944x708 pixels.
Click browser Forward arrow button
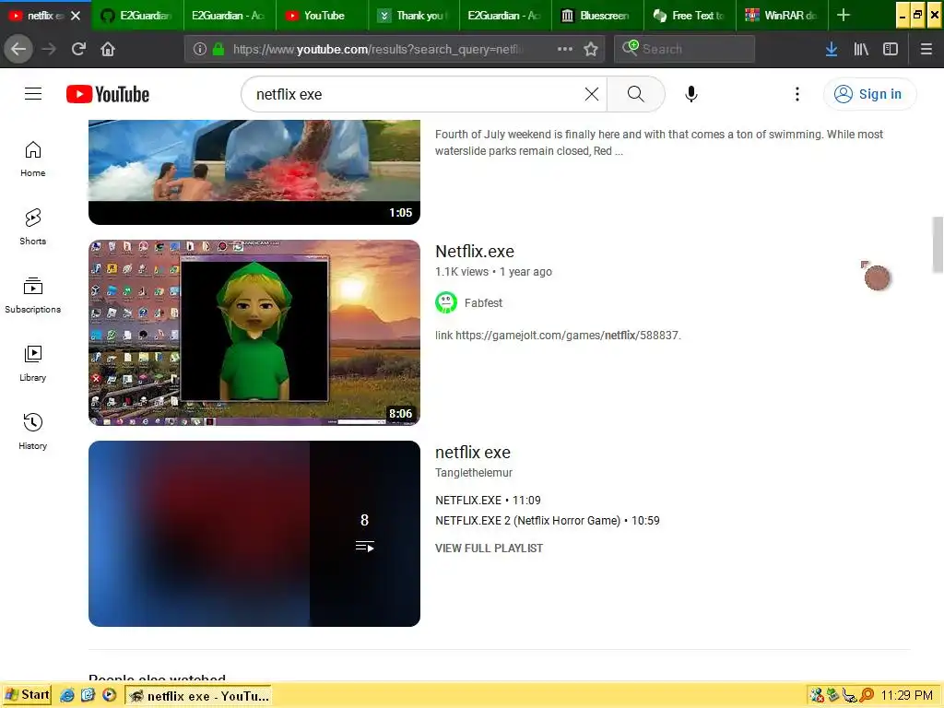pos(49,50)
